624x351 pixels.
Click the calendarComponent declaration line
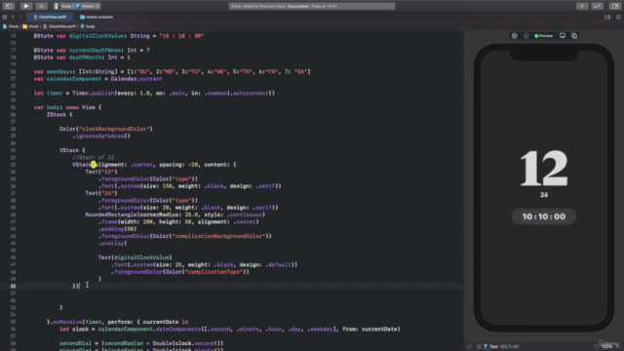97,79
